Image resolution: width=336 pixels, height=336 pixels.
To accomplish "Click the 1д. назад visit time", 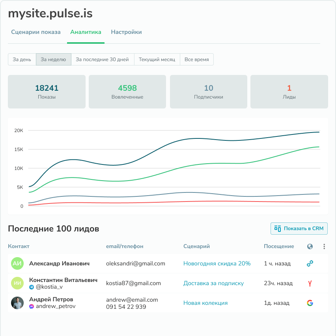I will point(276,303).
